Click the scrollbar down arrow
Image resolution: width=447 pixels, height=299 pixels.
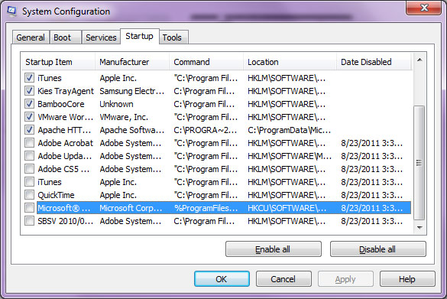(419, 228)
